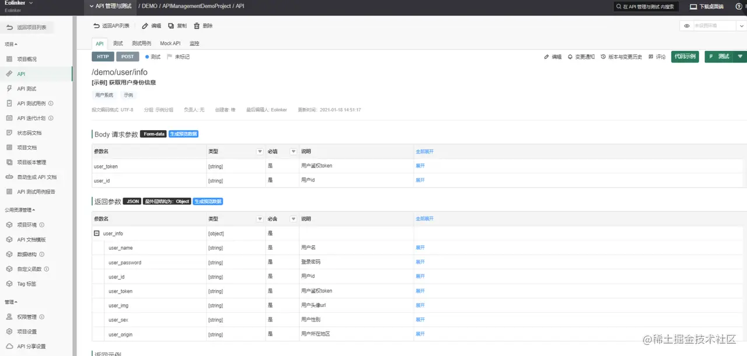Open API 测试用例 sidebar item icon
Viewport: 747px width, 356px height.
(9, 103)
